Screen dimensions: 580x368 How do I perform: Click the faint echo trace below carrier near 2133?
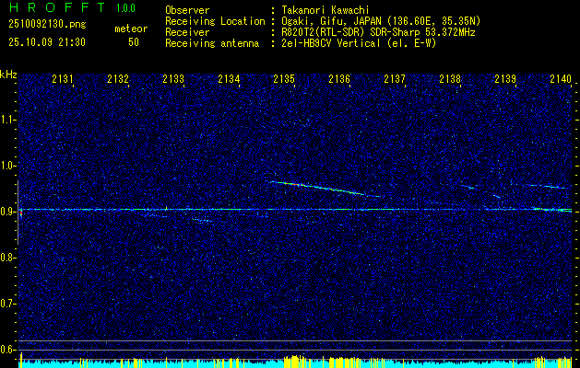(203, 221)
